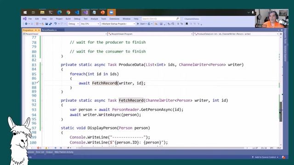Switch to Microsoft Edge in taskbar
Image resolution: width=294 pixels, height=165 pixels.
pyautogui.click(x=60, y=12)
